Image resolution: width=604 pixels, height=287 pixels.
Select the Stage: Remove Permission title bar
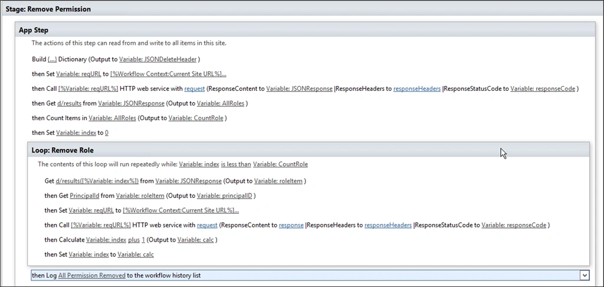pos(302,9)
